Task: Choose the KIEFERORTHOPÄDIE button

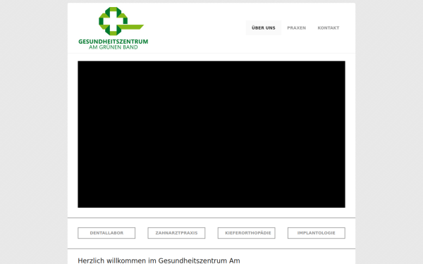Action: 247,233
